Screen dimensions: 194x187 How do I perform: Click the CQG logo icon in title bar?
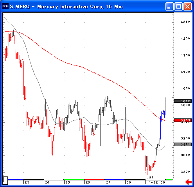[5, 6]
